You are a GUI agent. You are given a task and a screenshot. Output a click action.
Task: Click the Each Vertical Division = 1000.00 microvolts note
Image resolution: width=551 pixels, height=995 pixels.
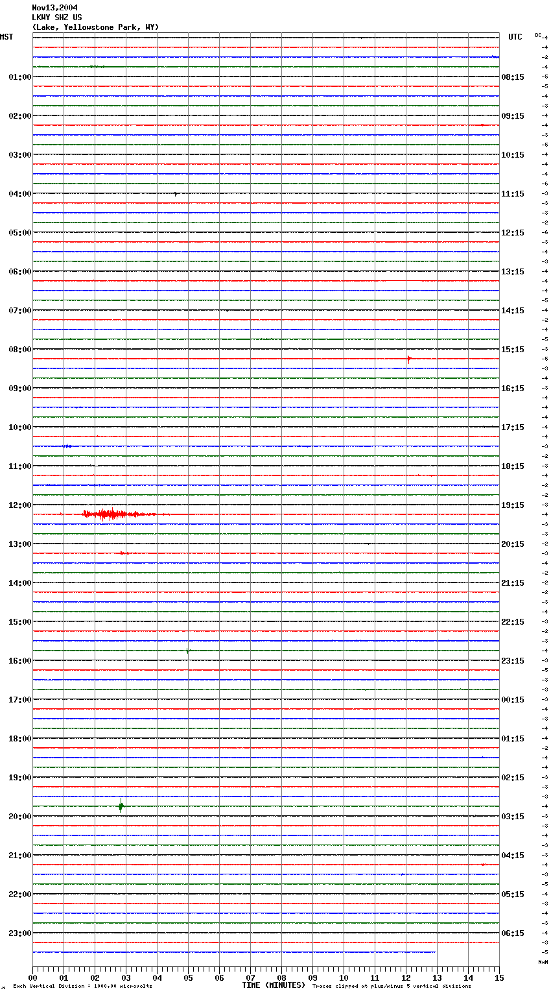[82, 987]
